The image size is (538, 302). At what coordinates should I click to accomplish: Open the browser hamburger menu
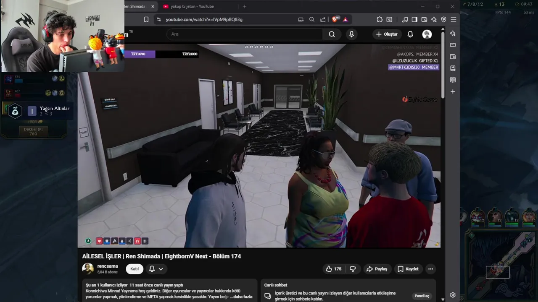454,19
